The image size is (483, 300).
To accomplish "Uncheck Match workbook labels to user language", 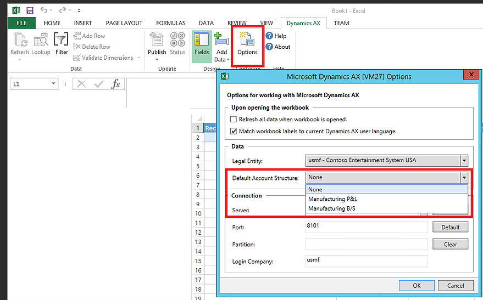I will pos(234,131).
